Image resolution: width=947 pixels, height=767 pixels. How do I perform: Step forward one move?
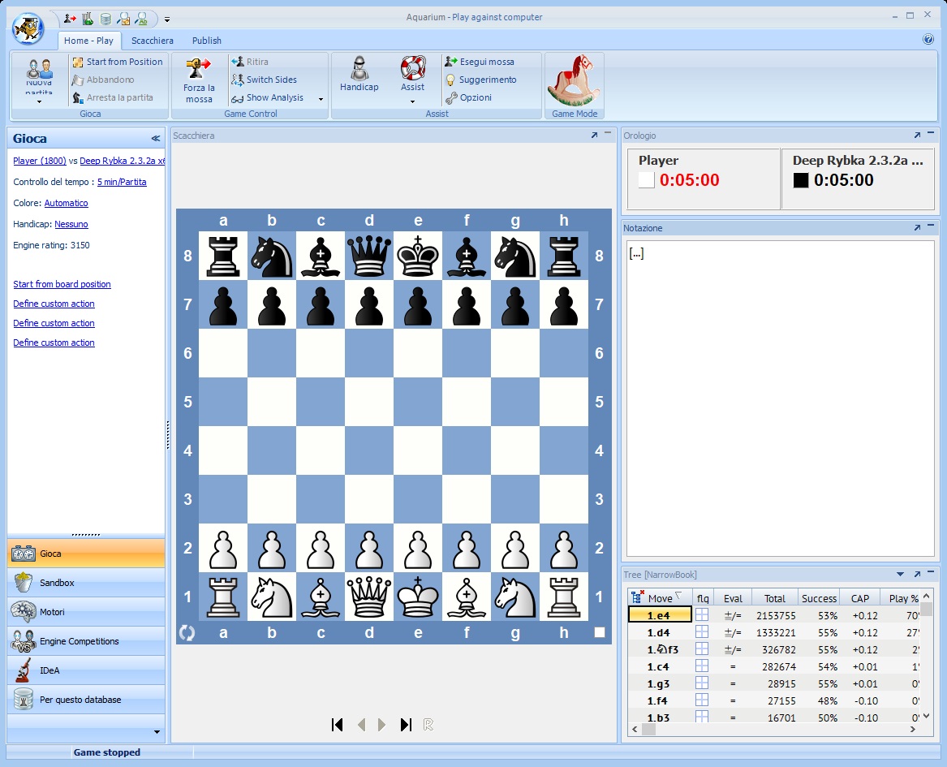click(381, 725)
